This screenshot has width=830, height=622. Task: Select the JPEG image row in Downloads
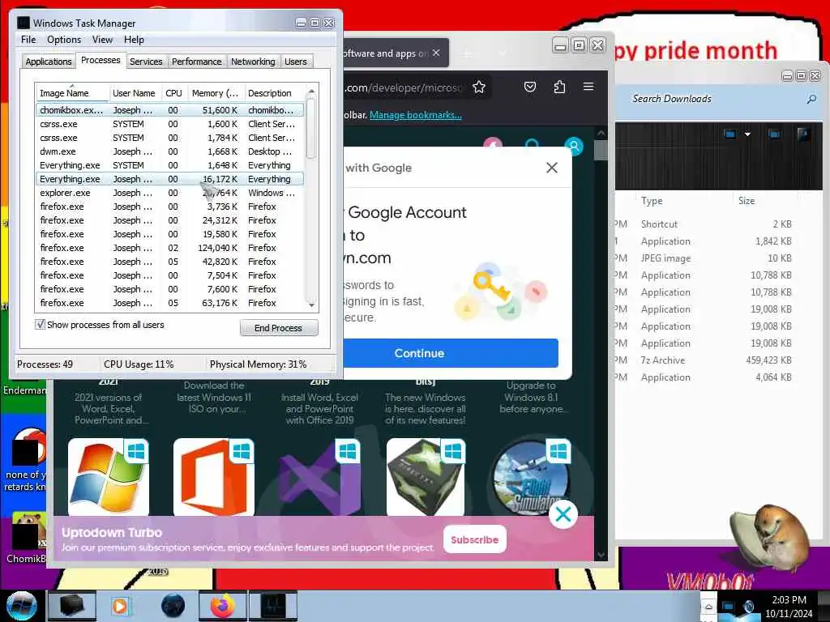coord(705,258)
